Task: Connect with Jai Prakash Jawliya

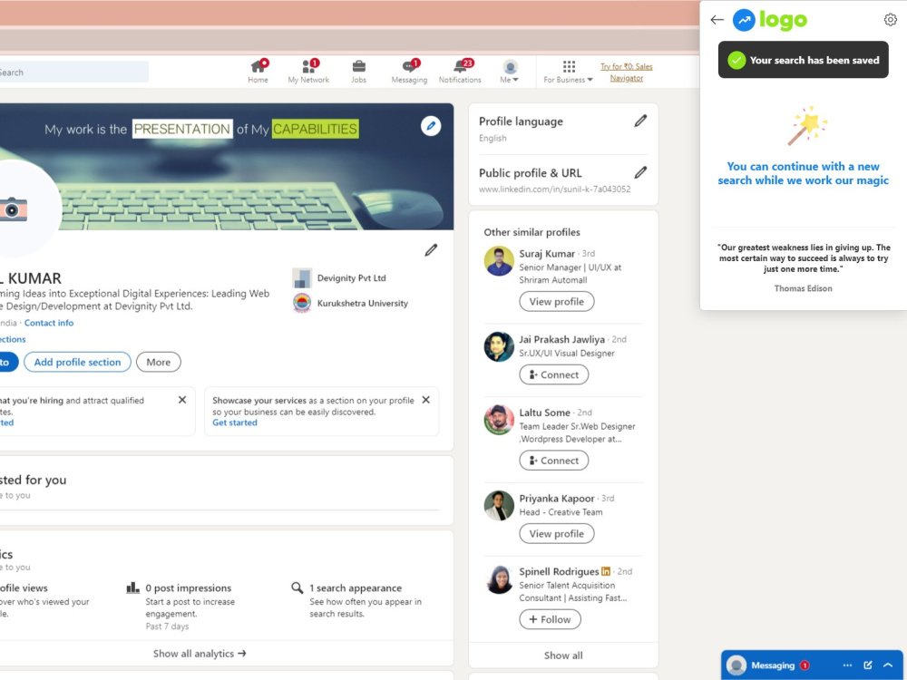Action: (x=553, y=374)
